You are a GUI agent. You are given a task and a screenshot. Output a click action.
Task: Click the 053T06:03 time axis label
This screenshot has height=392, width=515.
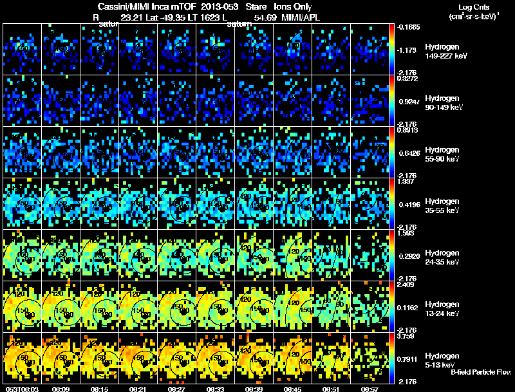(22, 389)
